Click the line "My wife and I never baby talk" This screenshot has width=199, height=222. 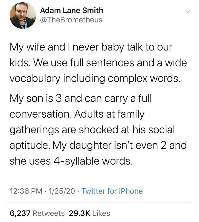91,47
